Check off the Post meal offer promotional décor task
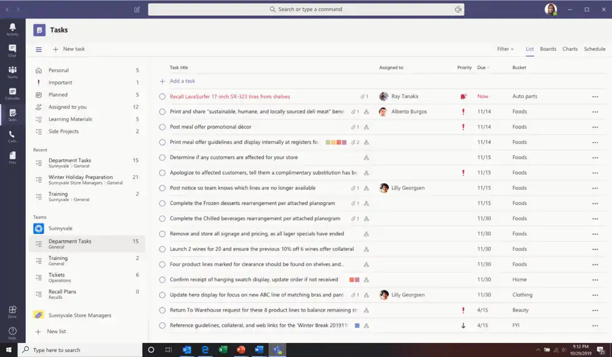The height and width of the screenshot is (357, 612). pyautogui.click(x=163, y=127)
